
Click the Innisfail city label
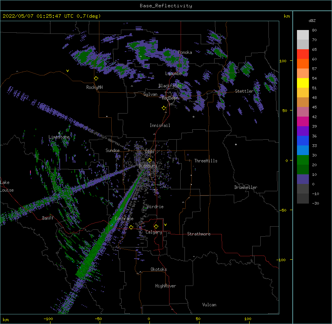[x=160, y=125]
